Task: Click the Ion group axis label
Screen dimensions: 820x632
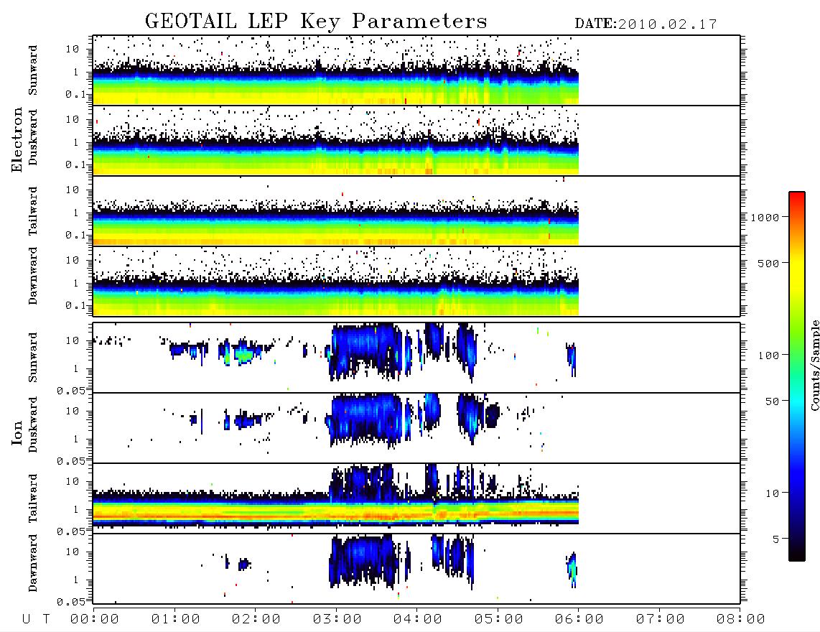Action: (x=17, y=433)
